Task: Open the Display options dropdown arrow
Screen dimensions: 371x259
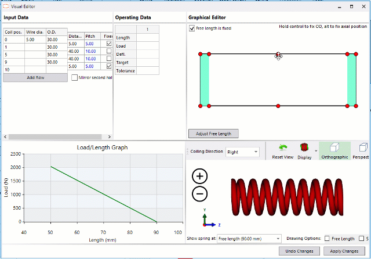Action: tap(316, 150)
